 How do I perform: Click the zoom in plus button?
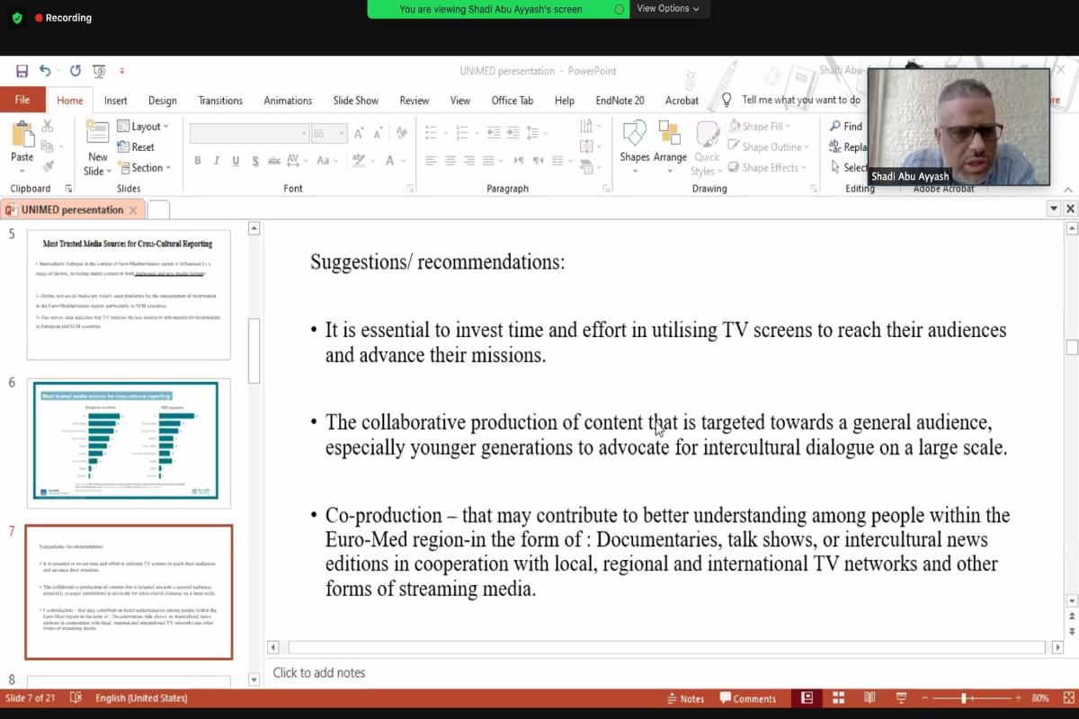(1016, 698)
